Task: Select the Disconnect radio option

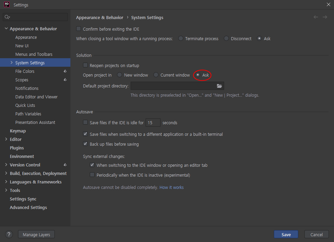Action: [226, 38]
